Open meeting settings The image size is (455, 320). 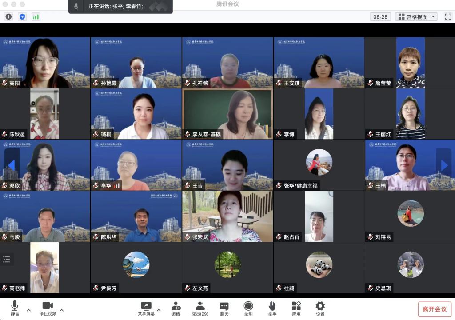coord(319,308)
